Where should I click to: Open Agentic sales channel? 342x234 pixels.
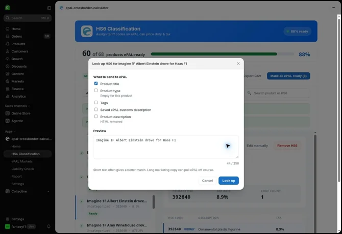tap(17, 121)
